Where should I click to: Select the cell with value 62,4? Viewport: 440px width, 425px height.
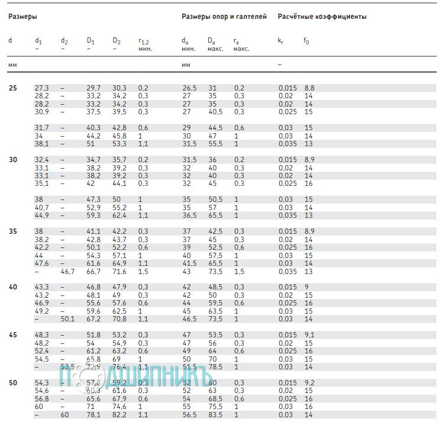119,215
